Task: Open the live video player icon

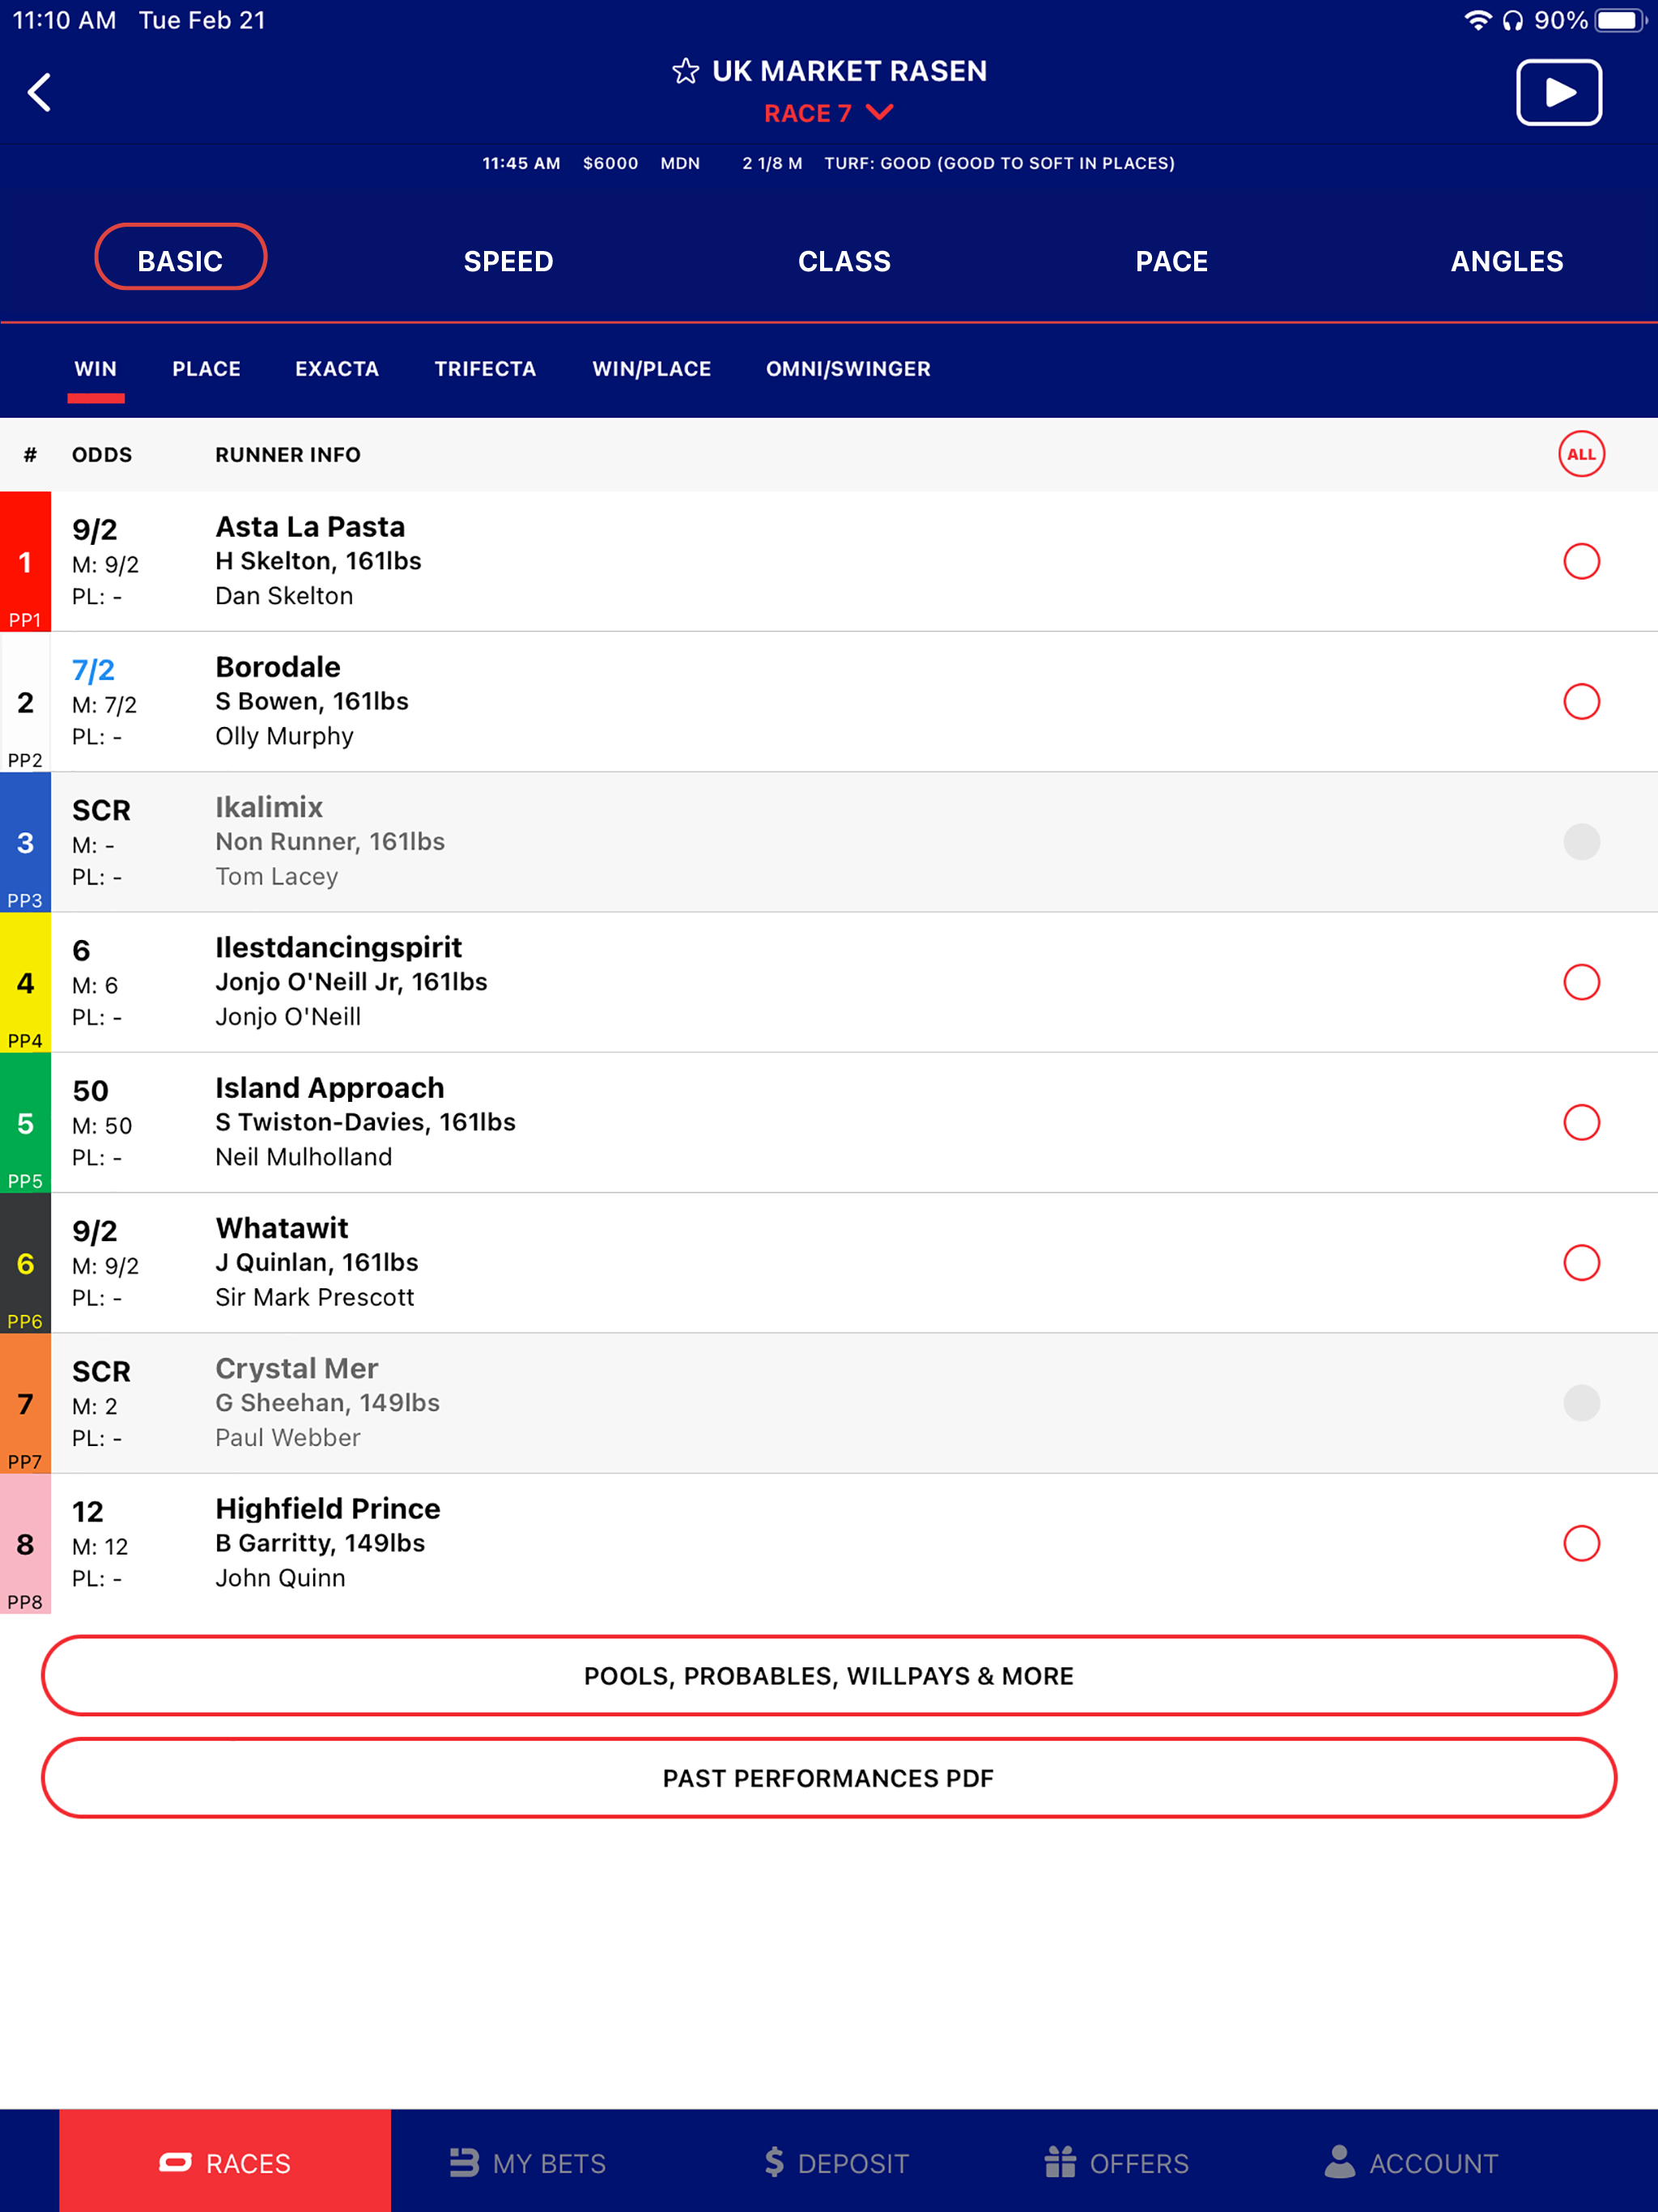Action: pyautogui.click(x=1558, y=93)
